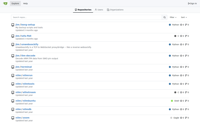
Task: Click the Shell language label
Action: click(177, 101)
